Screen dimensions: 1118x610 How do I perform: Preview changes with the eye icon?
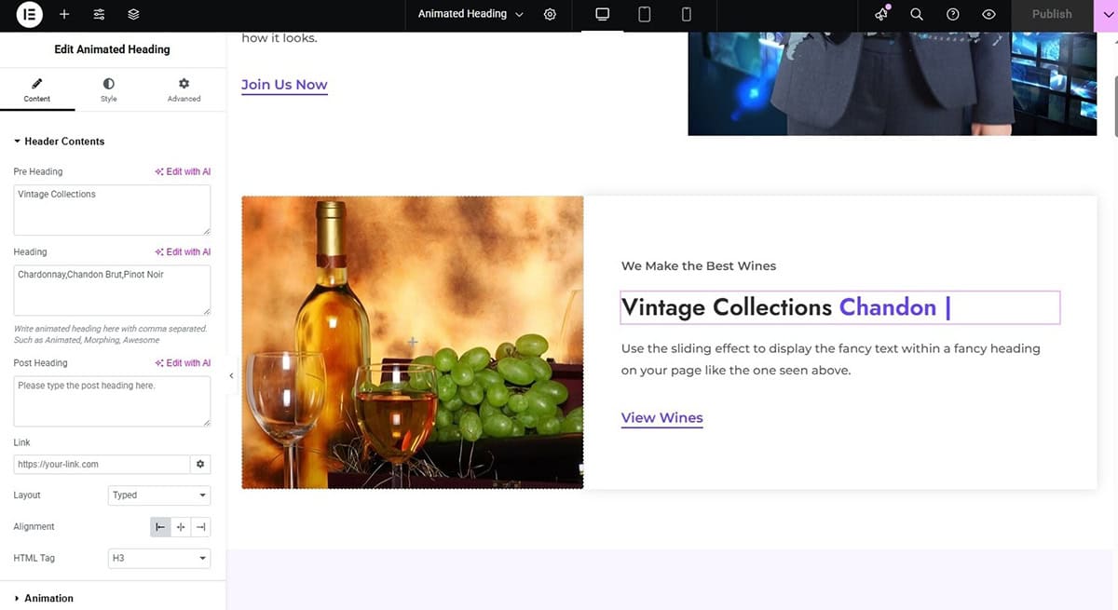click(989, 14)
